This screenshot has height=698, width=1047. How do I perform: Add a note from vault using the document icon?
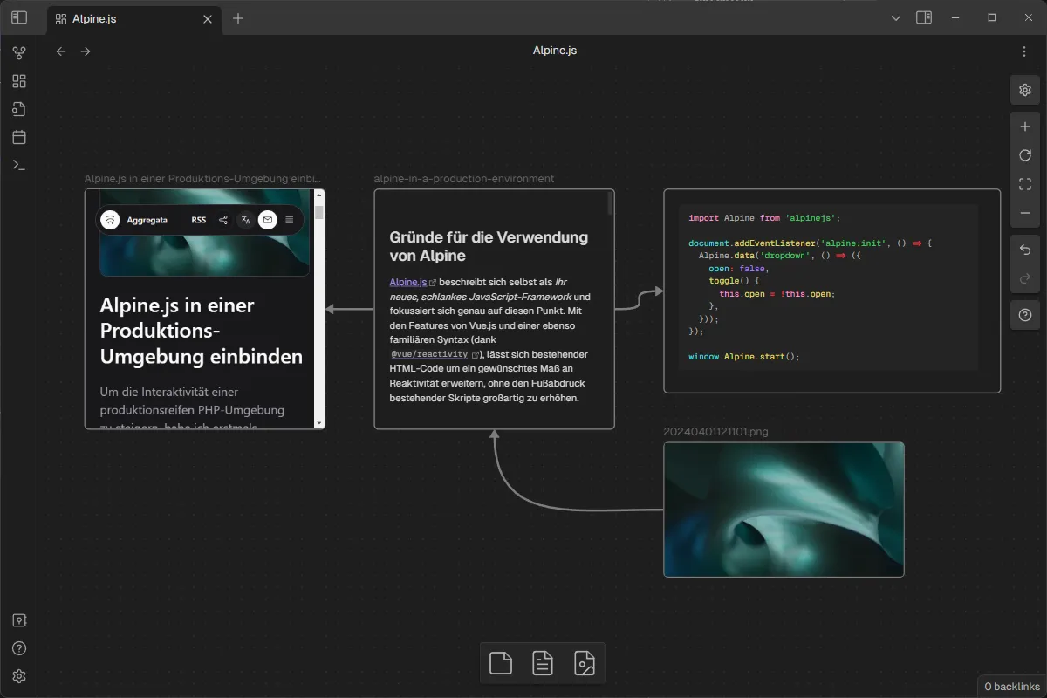point(543,663)
